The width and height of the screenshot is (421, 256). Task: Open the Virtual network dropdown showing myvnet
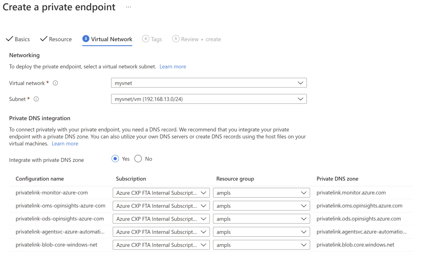pyautogui.click(x=209, y=83)
